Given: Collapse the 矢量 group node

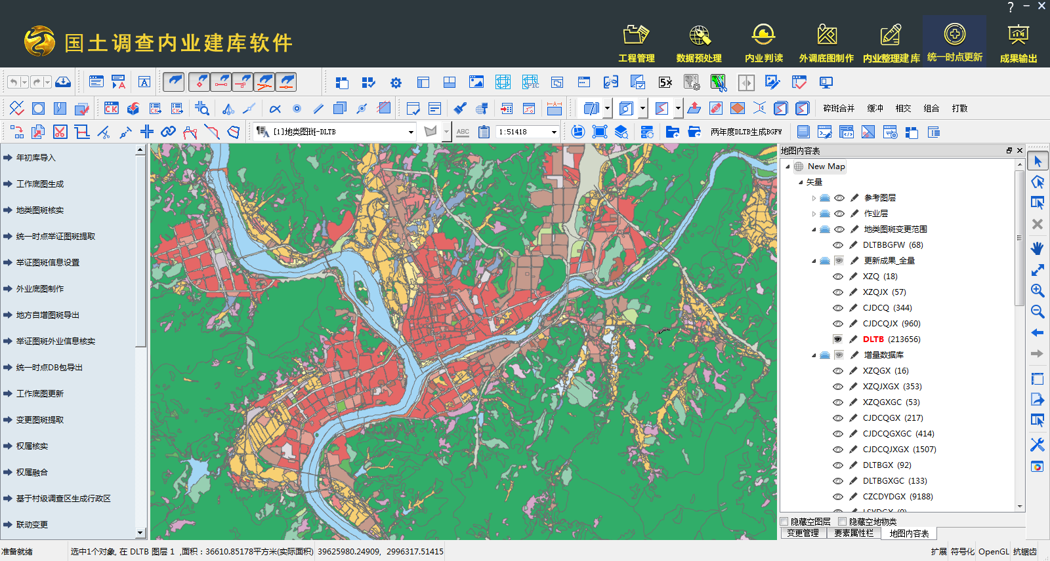Looking at the screenshot, I should (801, 182).
